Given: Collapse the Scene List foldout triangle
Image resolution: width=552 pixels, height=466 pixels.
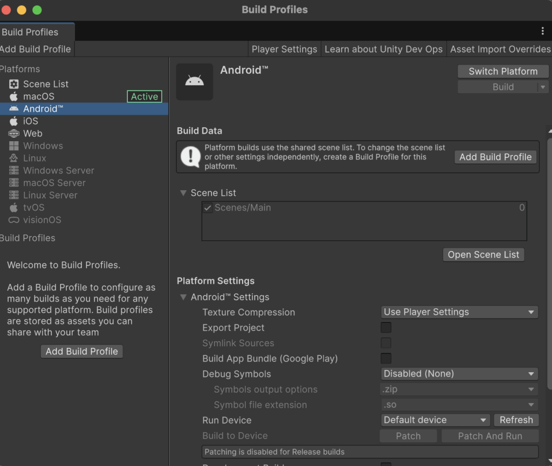Looking at the screenshot, I should coord(183,193).
